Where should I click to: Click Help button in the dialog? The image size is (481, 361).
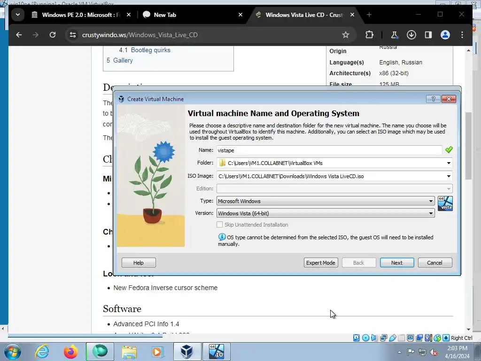click(x=139, y=263)
